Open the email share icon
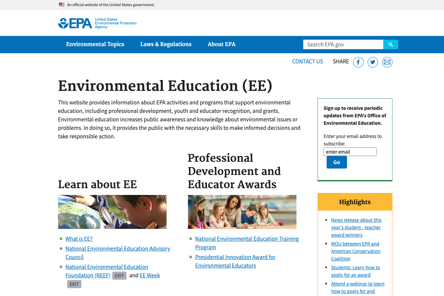The height and width of the screenshot is (296, 444). pos(387,62)
